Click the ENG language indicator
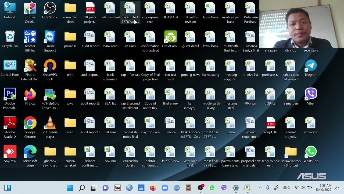The width and height of the screenshot is (344, 194). [286, 188]
